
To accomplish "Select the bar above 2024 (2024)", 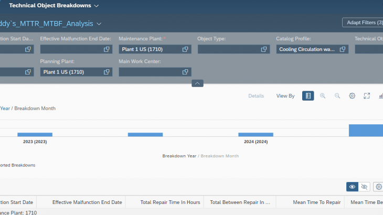I will coord(256,134).
